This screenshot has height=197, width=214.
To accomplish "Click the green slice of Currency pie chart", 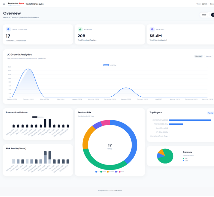I will pyautogui.click(x=166, y=158).
